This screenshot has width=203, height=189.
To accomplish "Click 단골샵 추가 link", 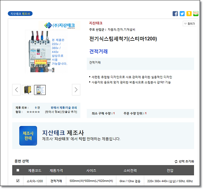I will click(69, 112).
